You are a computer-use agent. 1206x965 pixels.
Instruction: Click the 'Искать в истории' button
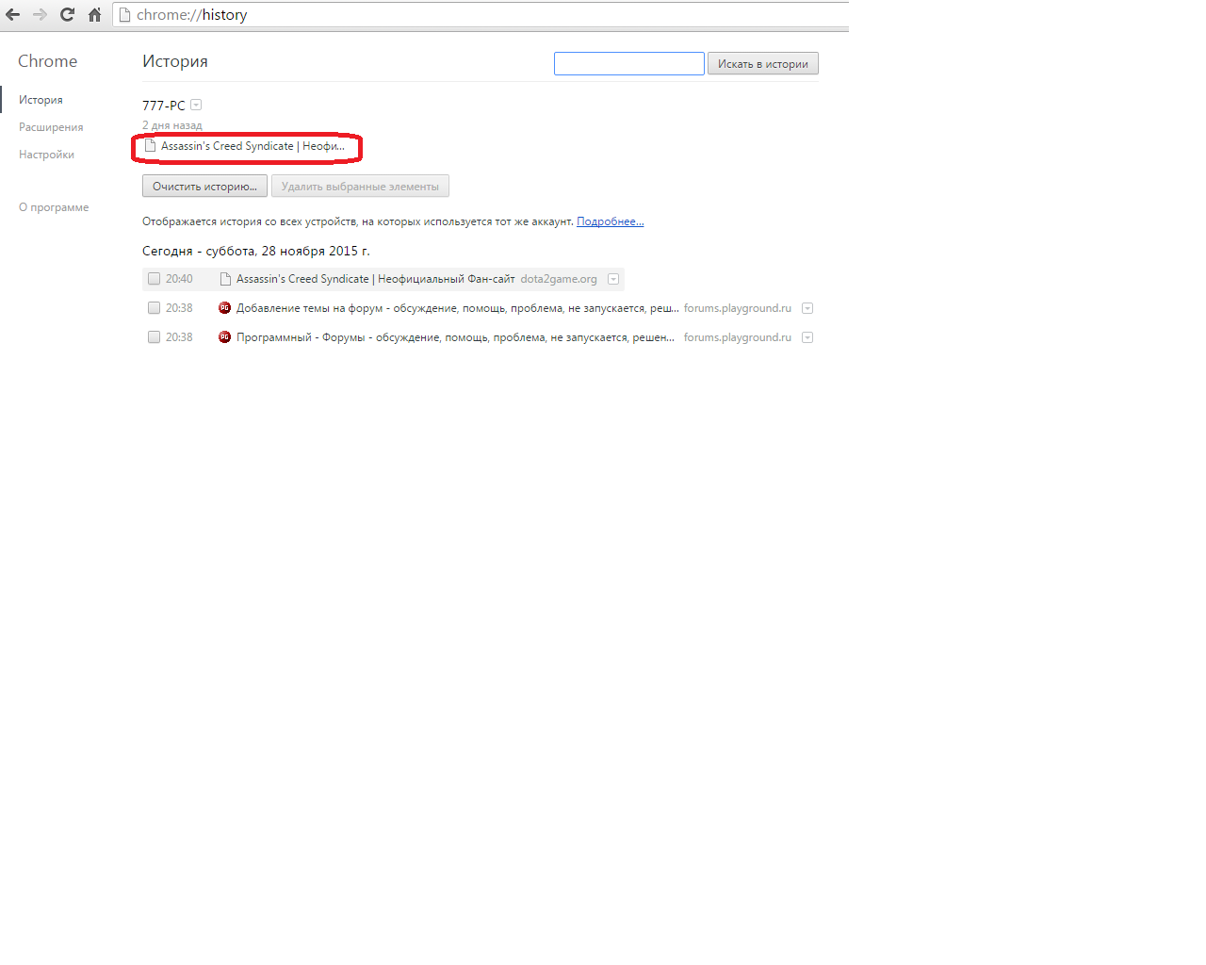point(763,63)
